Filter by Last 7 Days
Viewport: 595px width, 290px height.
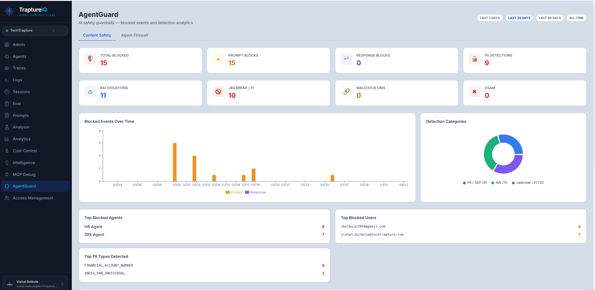point(489,18)
